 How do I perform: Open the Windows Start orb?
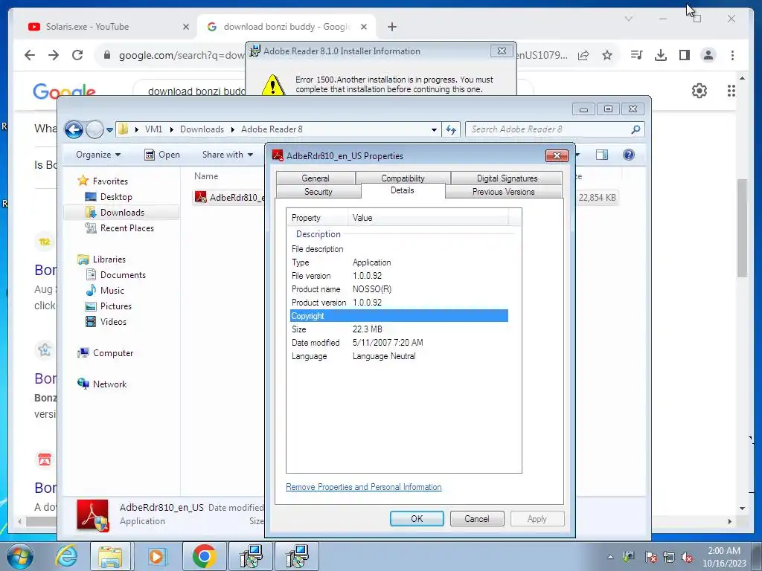pos(20,556)
